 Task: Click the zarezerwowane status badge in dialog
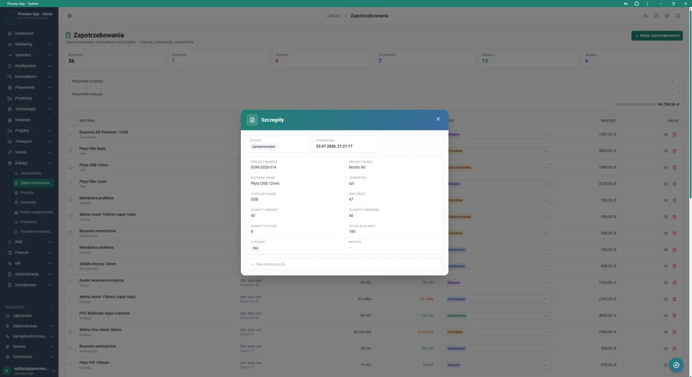click(x=263, y=147)
